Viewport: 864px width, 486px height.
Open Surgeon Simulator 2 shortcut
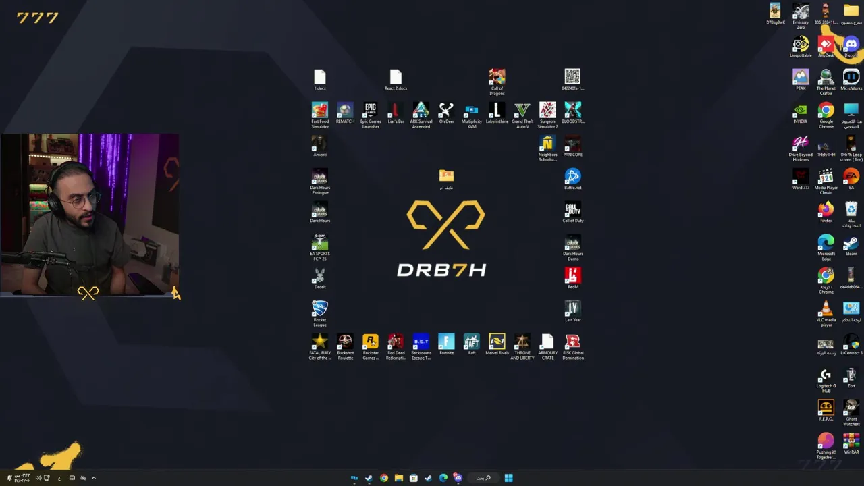547,115
